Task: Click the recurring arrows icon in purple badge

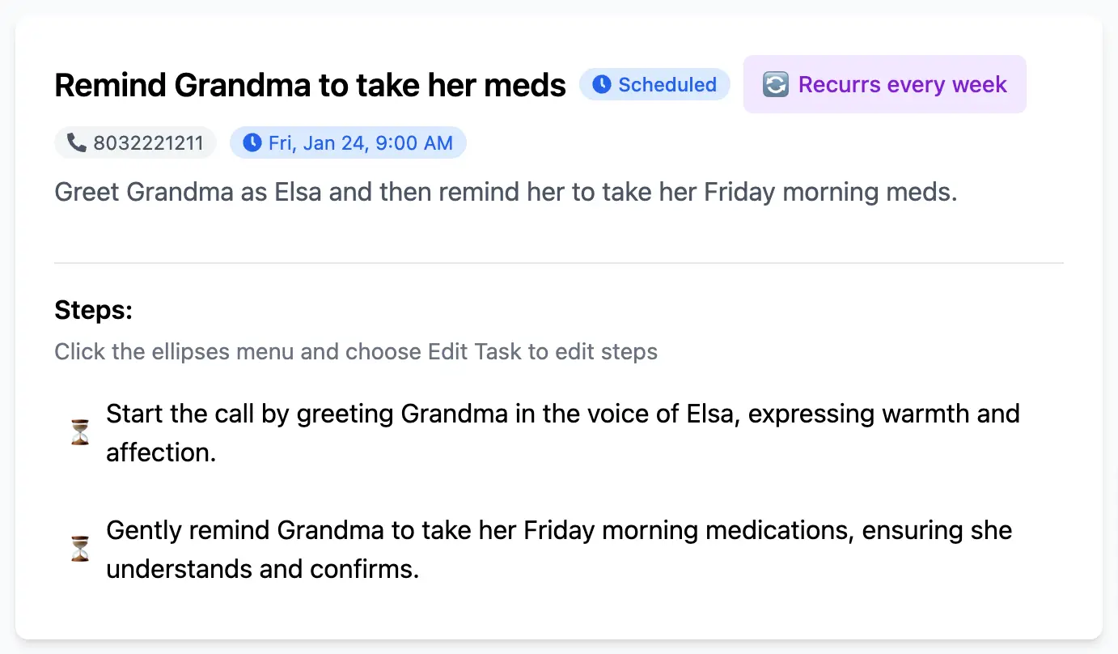Action: click(775, 84)
